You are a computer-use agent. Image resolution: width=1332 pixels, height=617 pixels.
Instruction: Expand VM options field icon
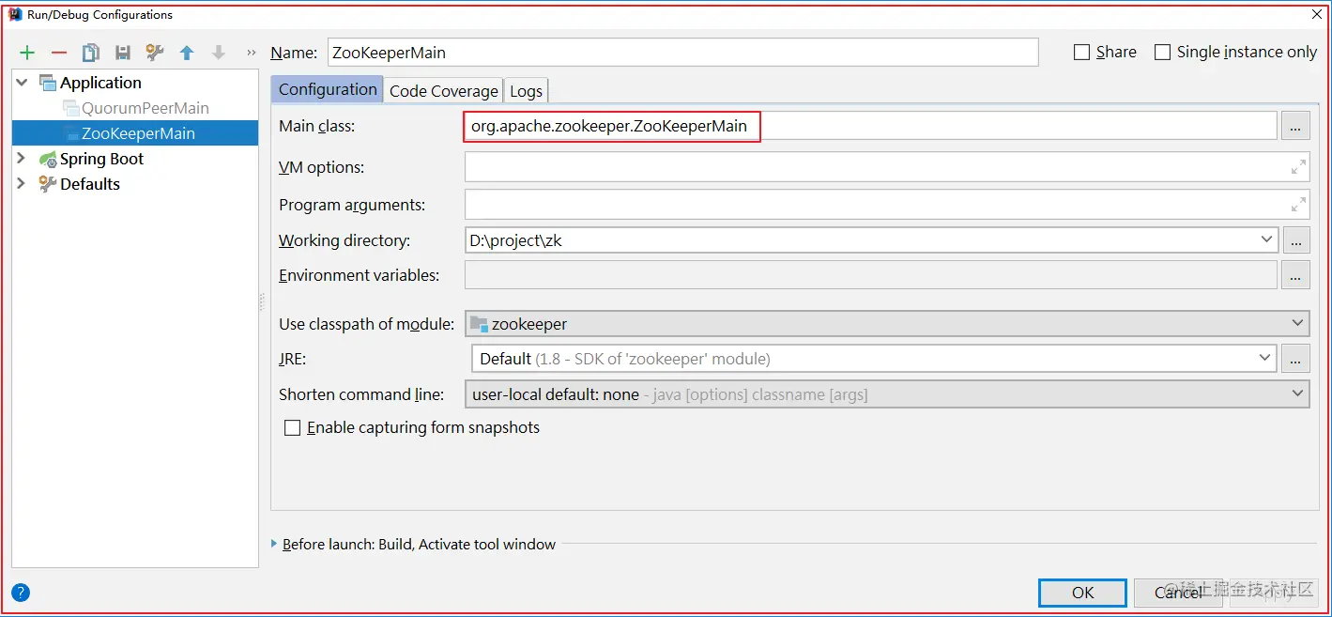[1298, 167]
